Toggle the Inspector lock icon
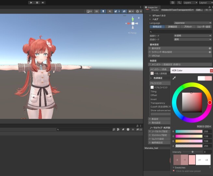Image resolution: width=213 pixels, height=176 pixels. point(209,7)
